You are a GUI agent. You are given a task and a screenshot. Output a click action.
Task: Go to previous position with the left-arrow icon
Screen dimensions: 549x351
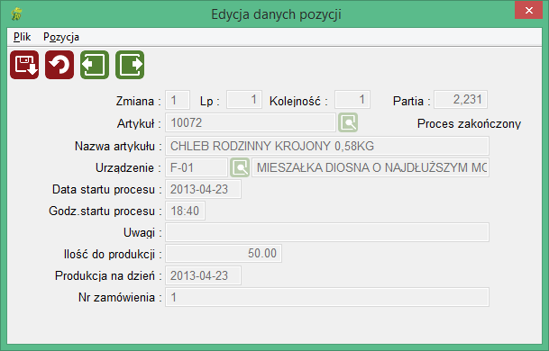[95, 65]
